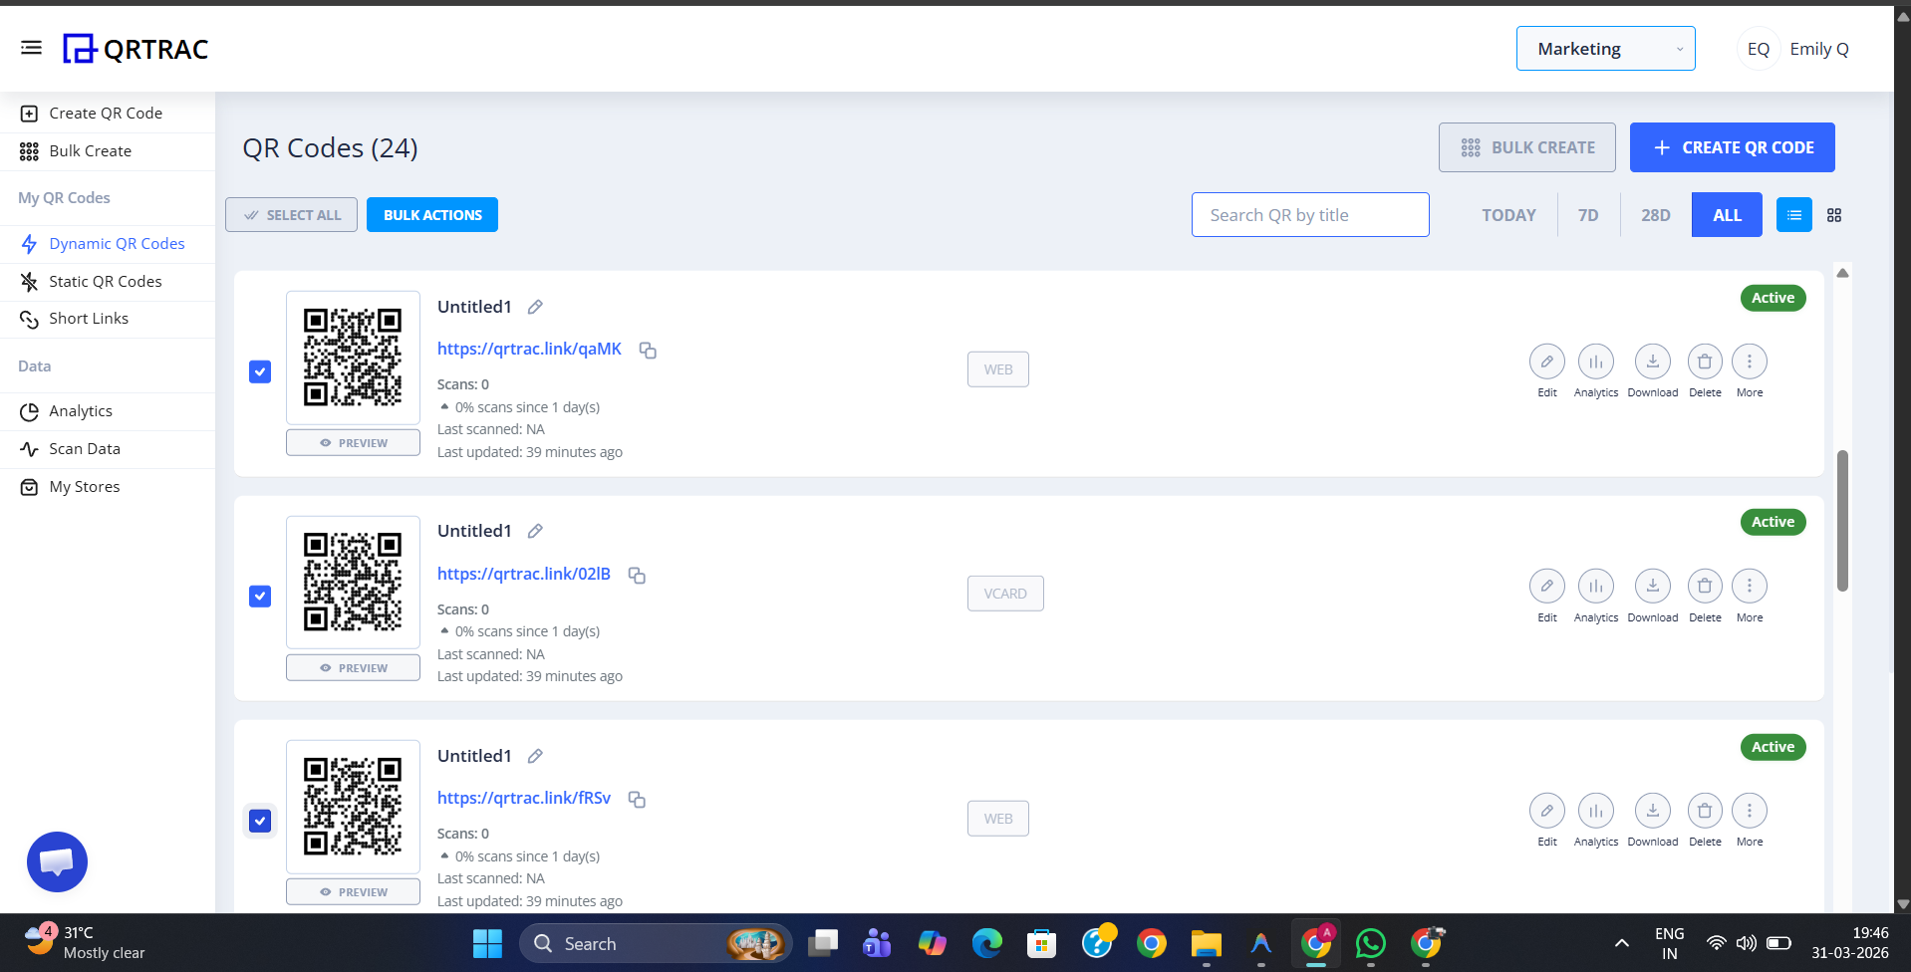Delete the third QR code using the trash icon
Screen dimensions: 1911x972
point(1704,811)
